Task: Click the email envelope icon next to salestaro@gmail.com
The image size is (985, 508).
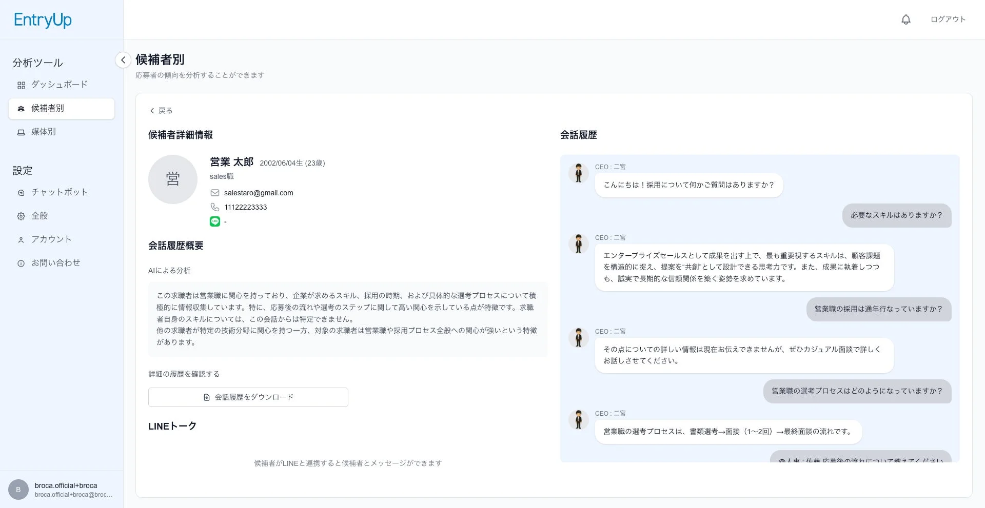Action: click(x=214, y=193)
